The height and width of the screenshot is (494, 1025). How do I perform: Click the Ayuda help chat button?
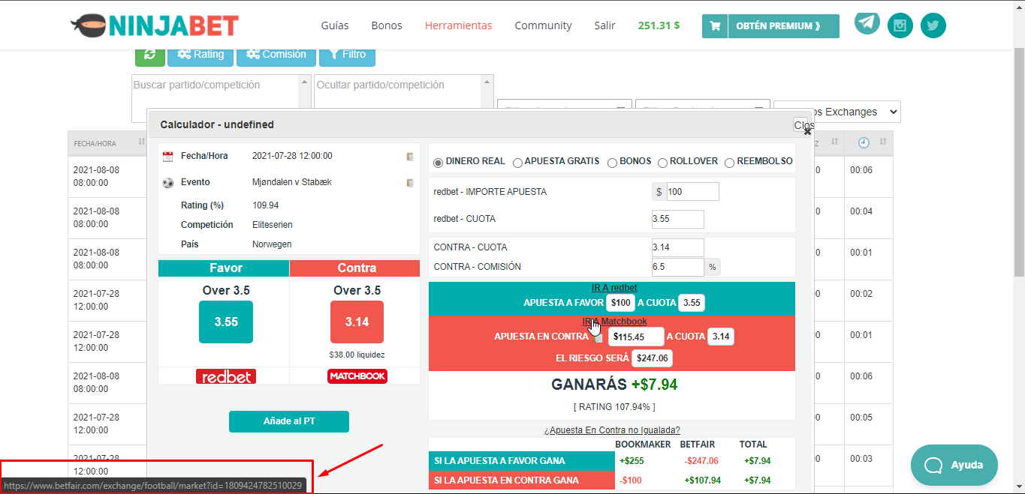[954, 465]
